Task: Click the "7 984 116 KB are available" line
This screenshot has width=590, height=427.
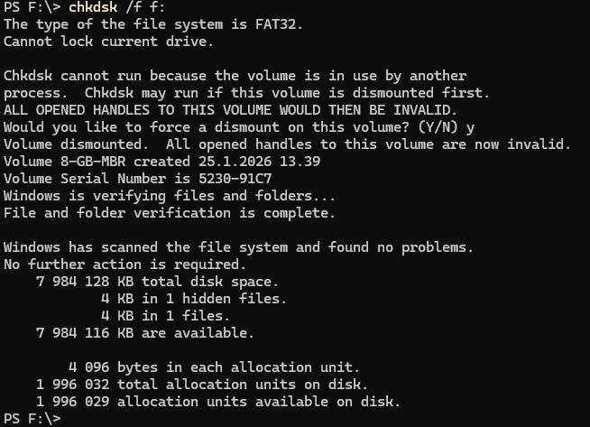Action: click(x=144, y=333)
